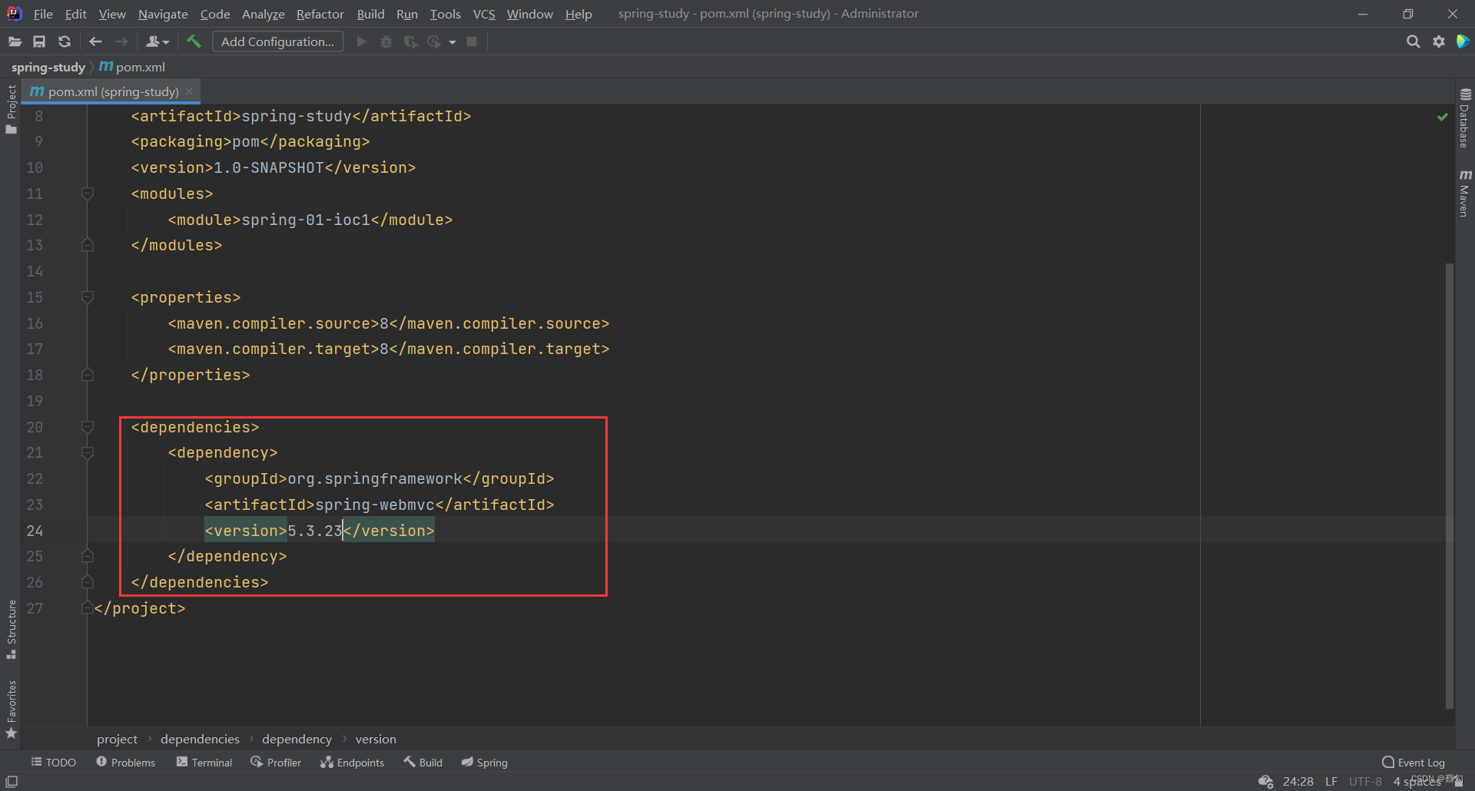The width and height of the screenshot is (1475, 791).
Task: Open the Event Log
Action: (x=1414, y=762)
